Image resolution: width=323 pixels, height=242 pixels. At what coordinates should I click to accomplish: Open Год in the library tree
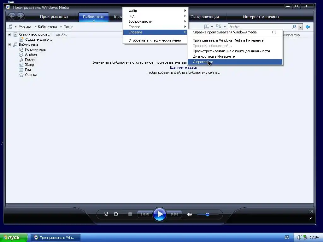click(28, 70)
